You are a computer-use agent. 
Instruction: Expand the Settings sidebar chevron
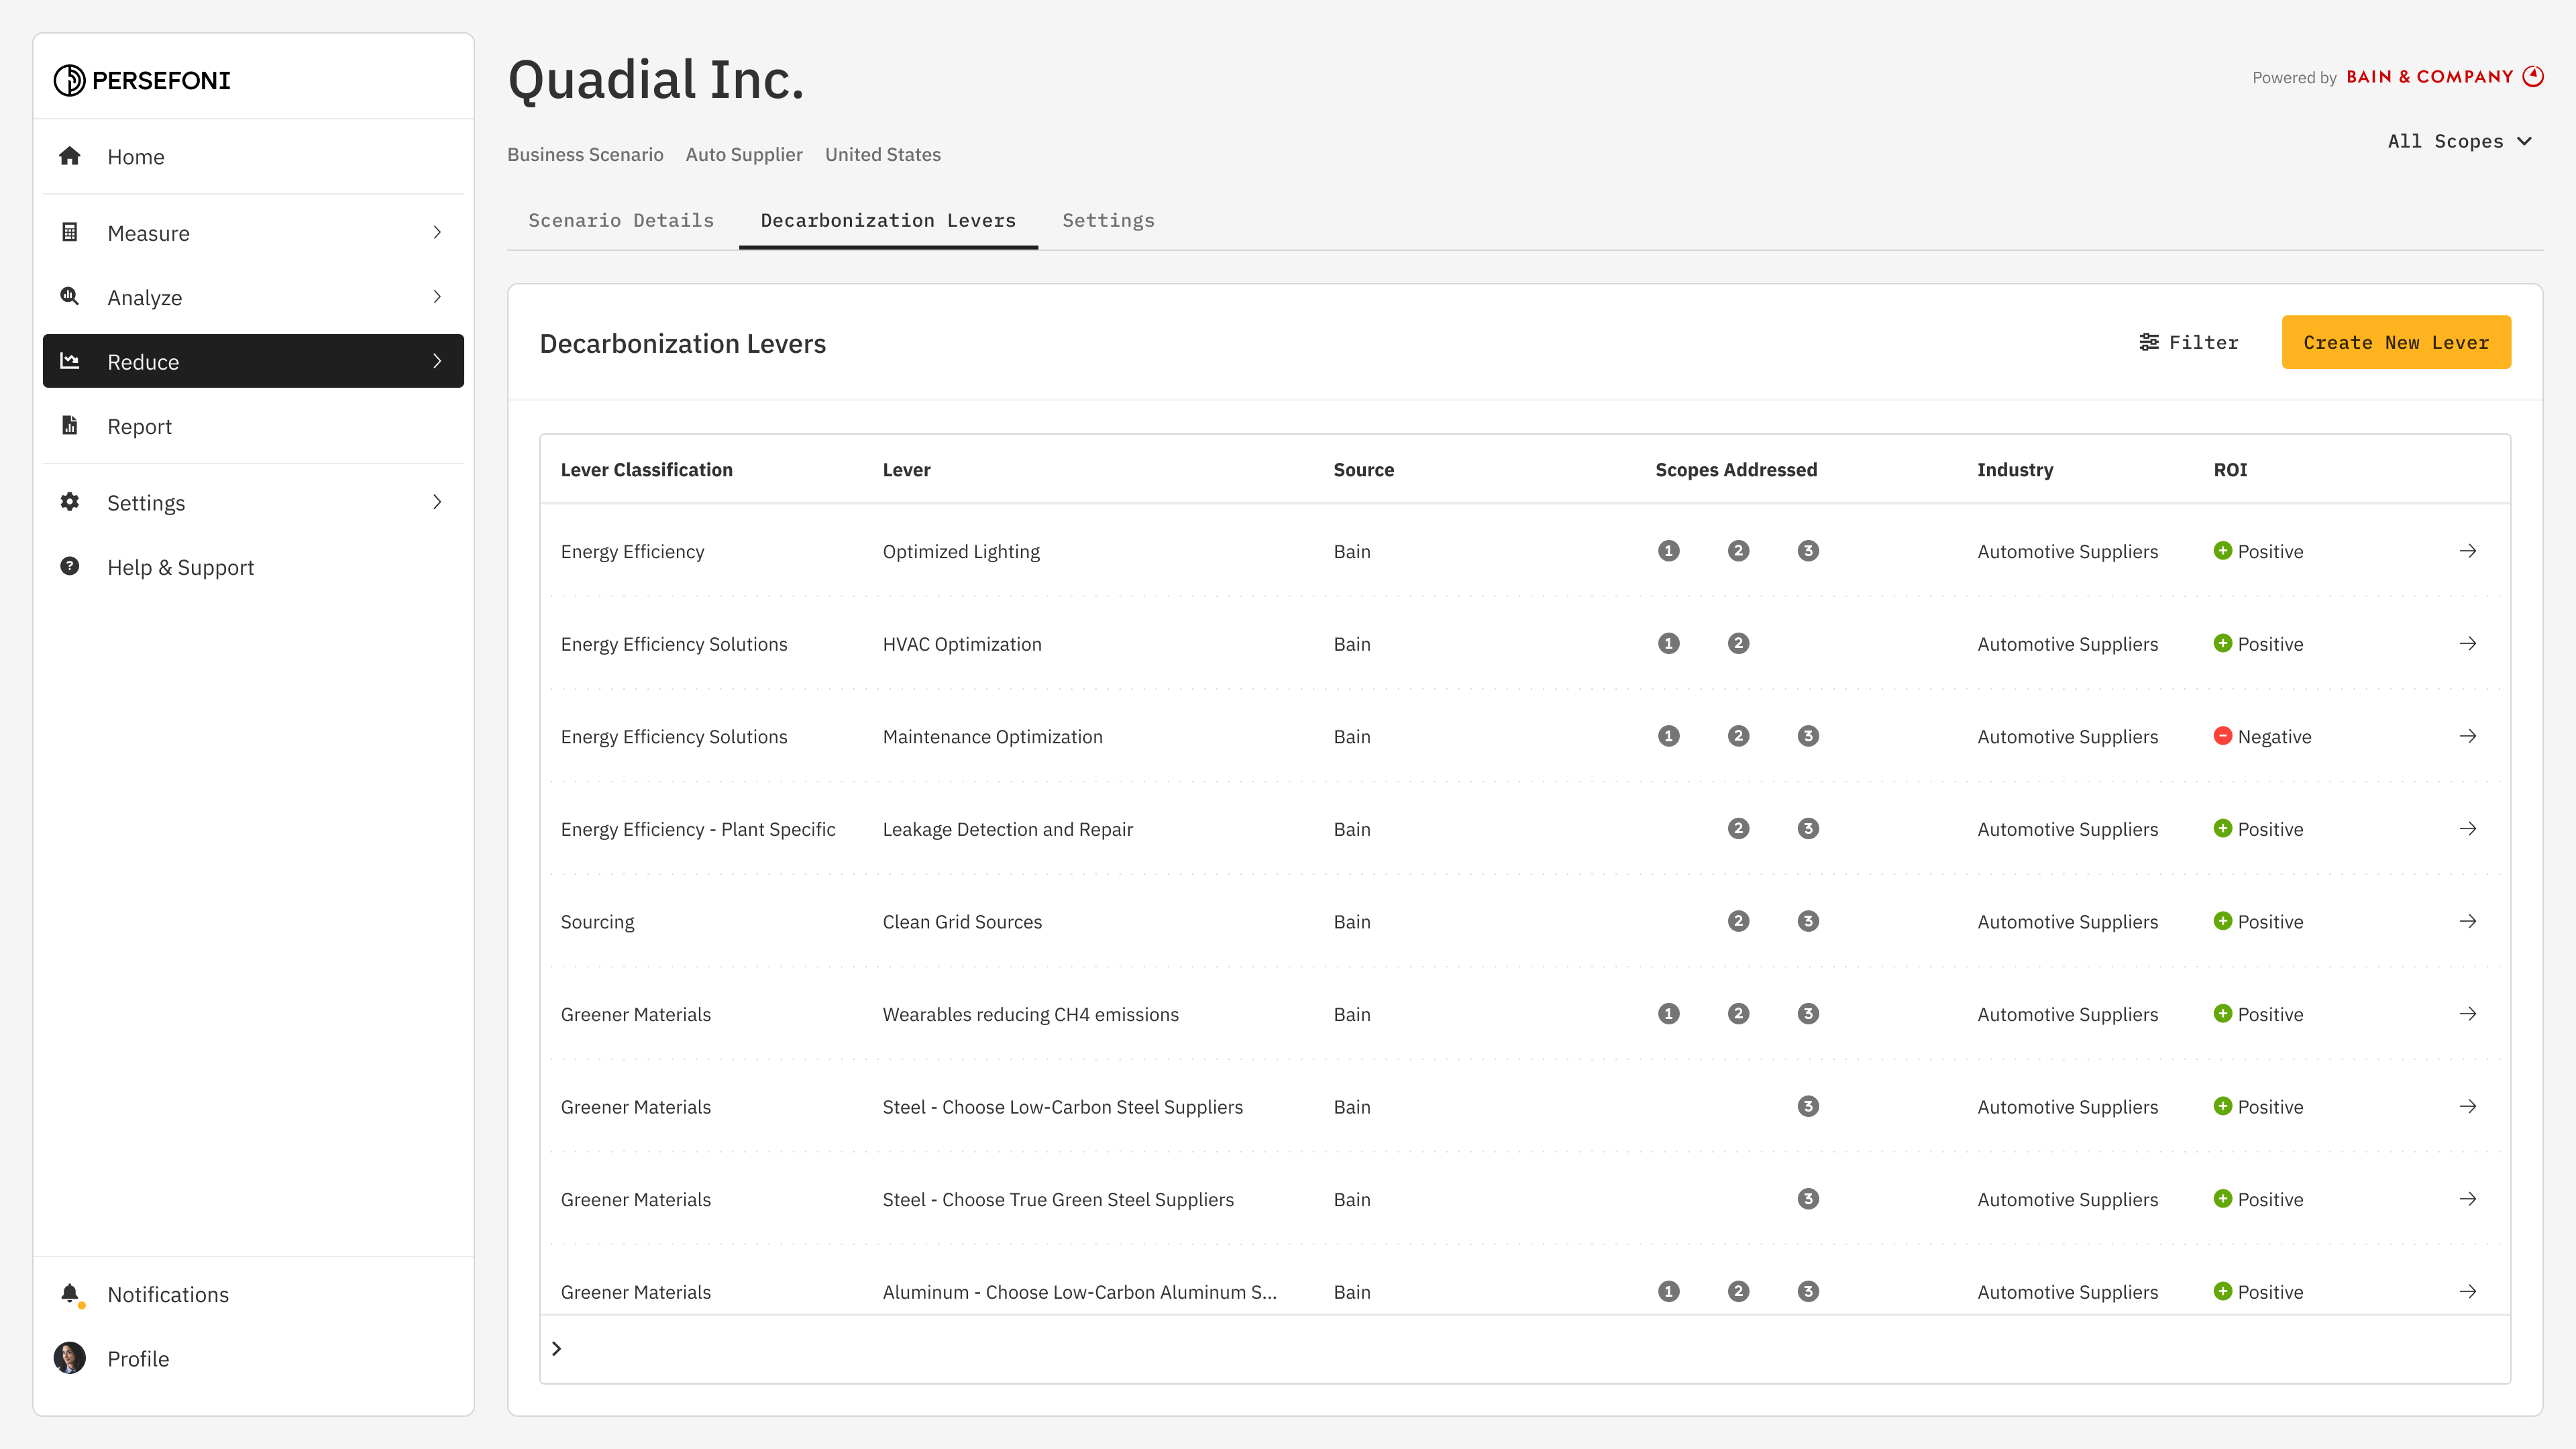point(437,502)
